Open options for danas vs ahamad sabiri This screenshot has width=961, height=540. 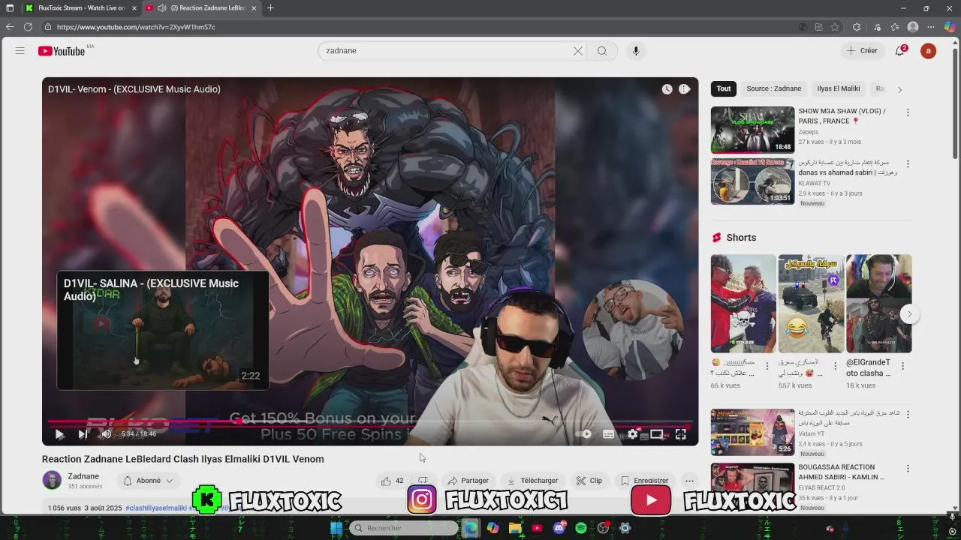coord(908,163)
